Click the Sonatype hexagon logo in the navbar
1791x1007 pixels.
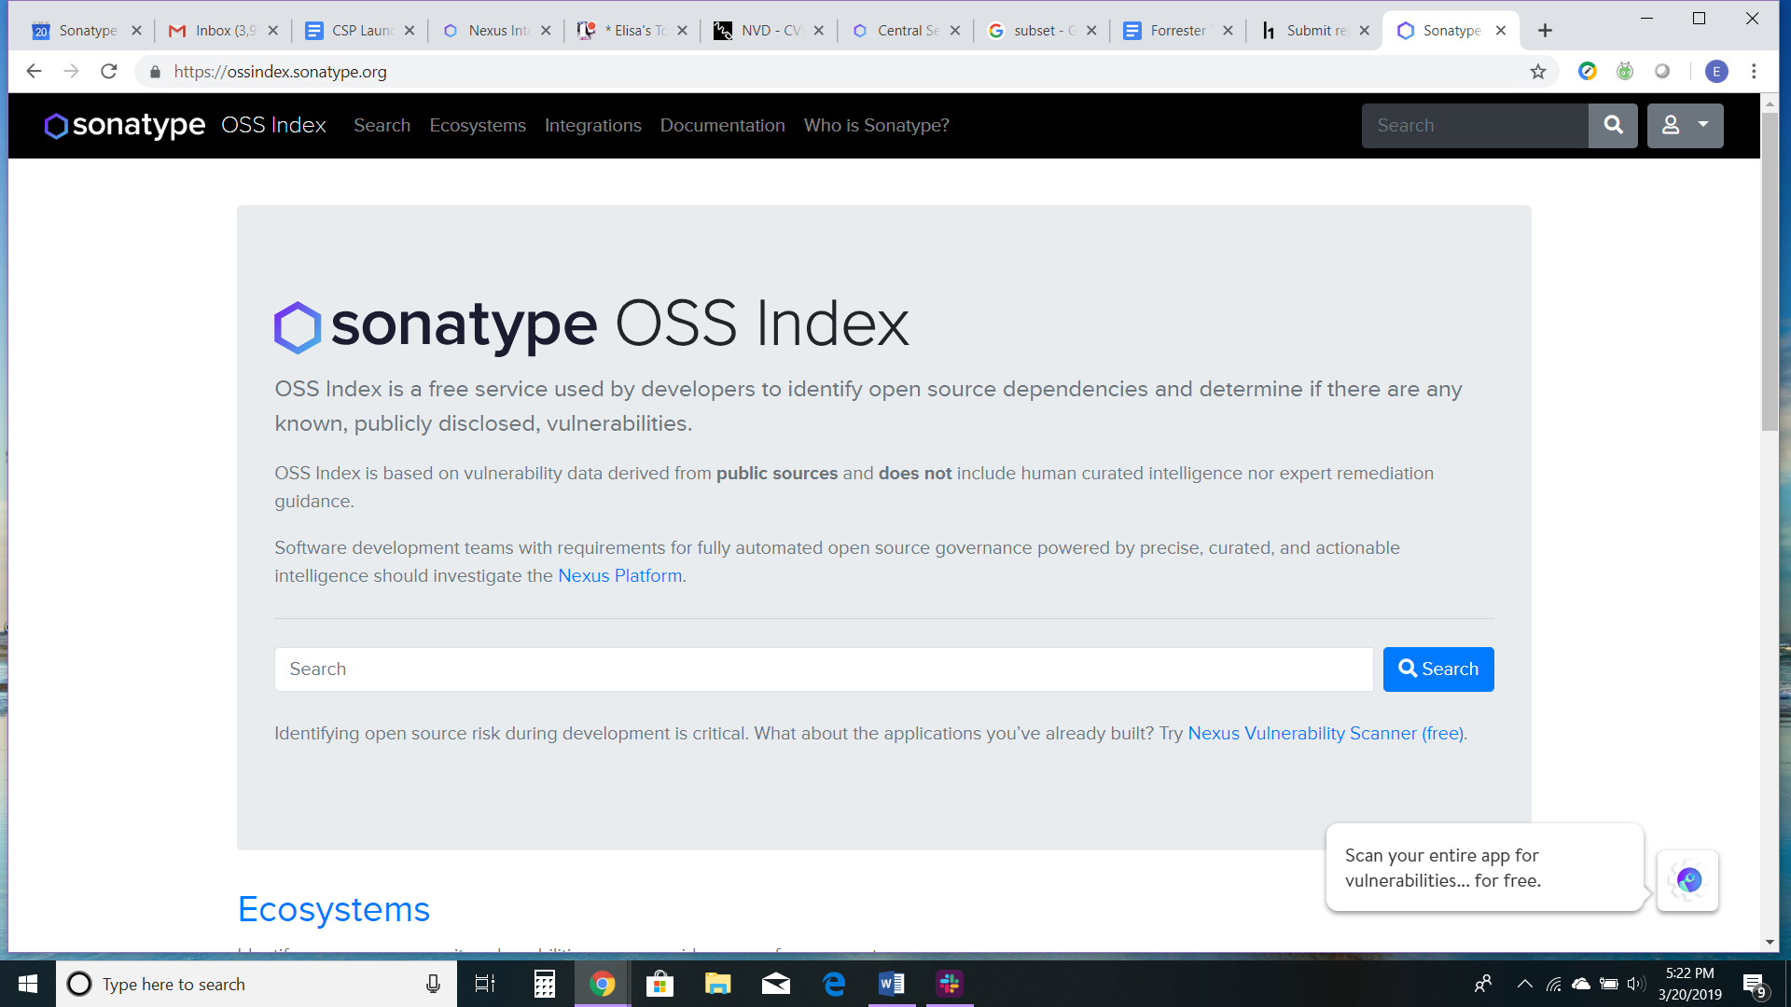[x=56, y=126]
